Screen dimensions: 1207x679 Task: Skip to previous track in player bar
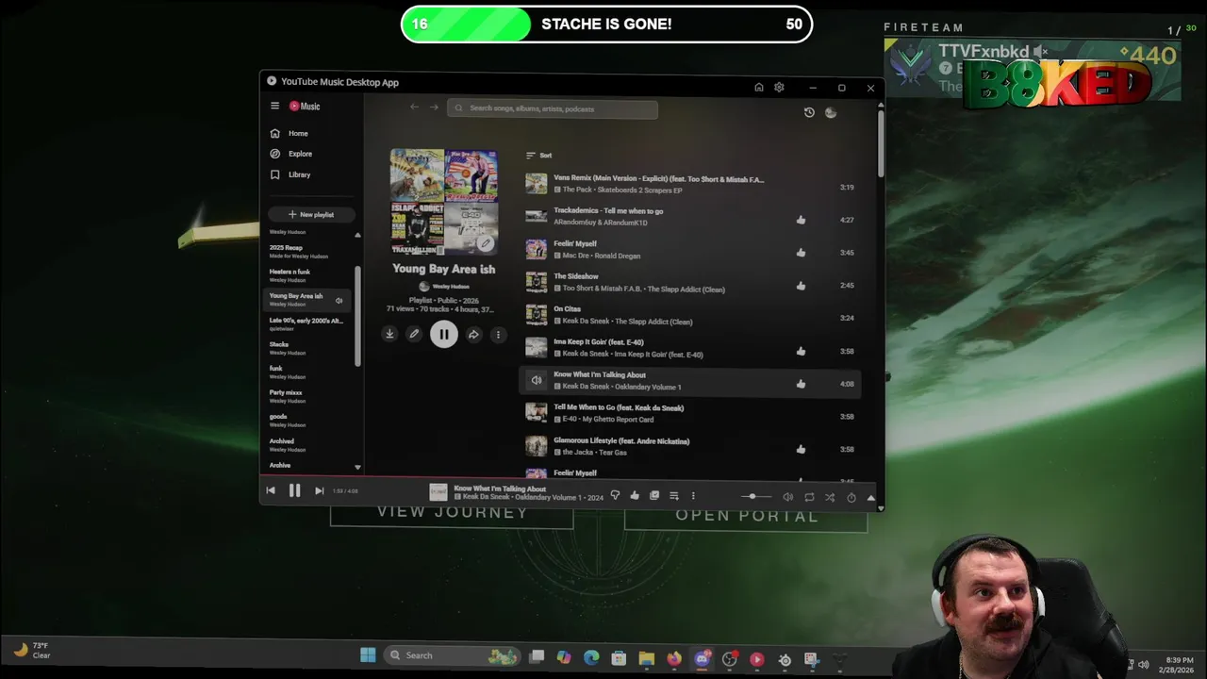point(271,490)
